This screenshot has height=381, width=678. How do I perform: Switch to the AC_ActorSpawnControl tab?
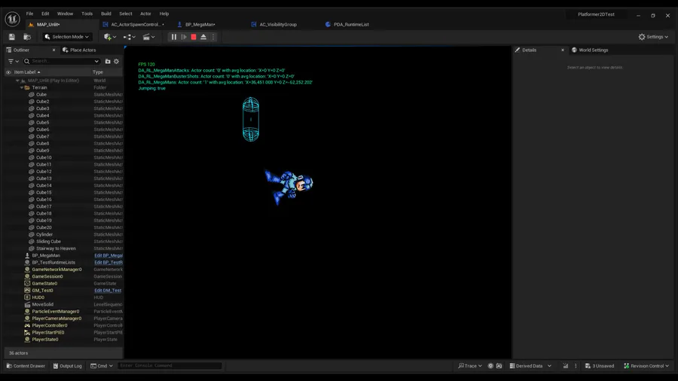pos(135,25)
